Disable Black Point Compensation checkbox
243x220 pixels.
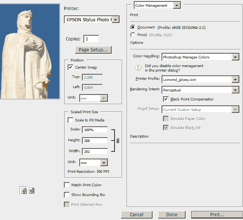(x=166, y=99)
